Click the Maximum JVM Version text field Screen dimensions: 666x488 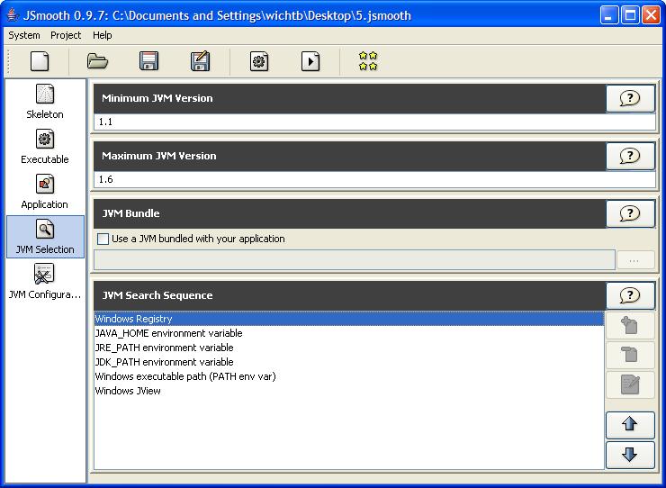(374, 179)
